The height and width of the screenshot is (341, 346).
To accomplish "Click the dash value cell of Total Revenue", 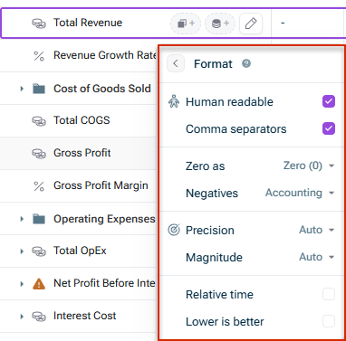I will [x=309, y=24].
